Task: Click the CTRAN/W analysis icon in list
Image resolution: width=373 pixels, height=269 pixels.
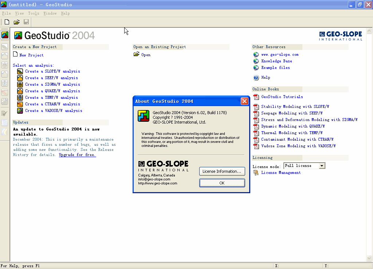Action: (20, 104)
